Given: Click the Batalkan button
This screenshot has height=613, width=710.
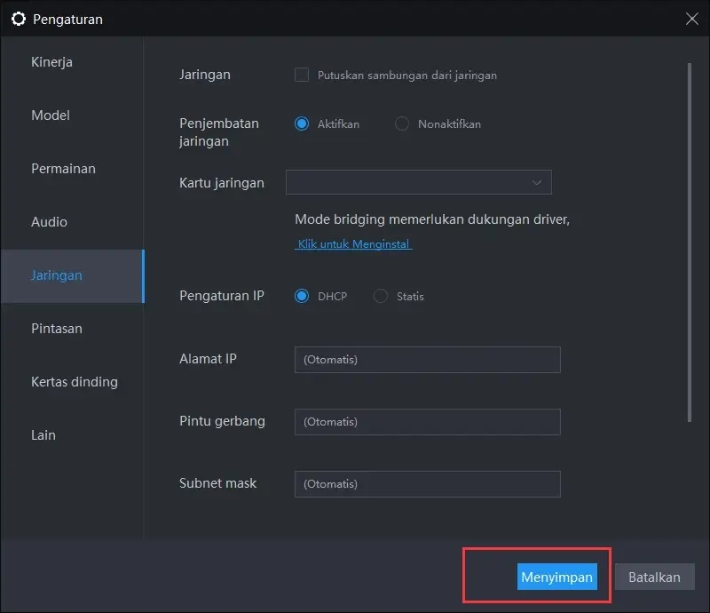Looking at the screenshot, I should pyautogui.click(x=654, y=577).
